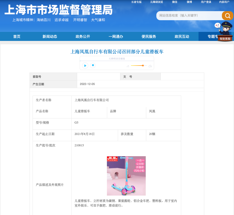Viewport: 234px width, 215px height.
Task: Click the 产品描述及外观照片 row label
Action: tap(50, 185)
